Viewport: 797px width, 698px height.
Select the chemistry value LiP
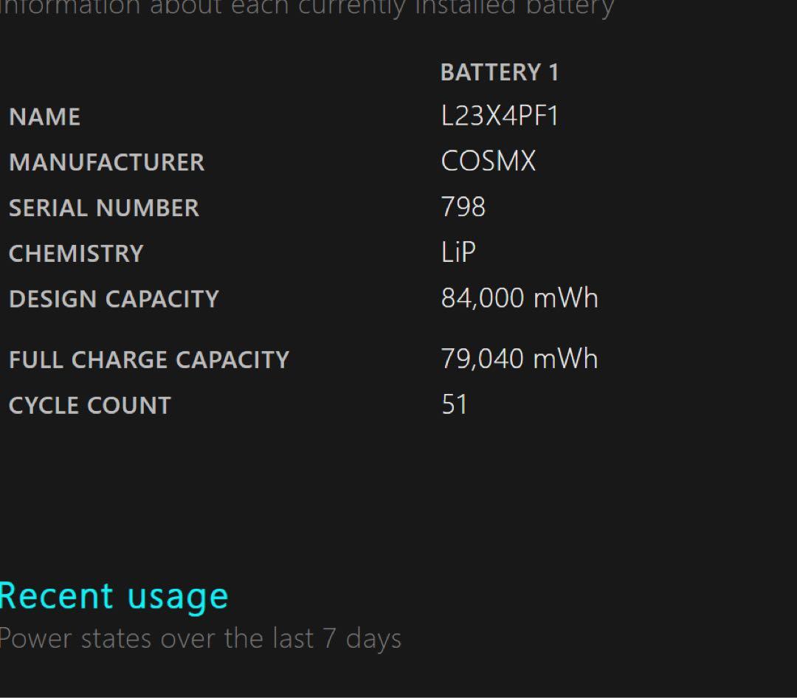pyautogui.click(x=458, y=253)
